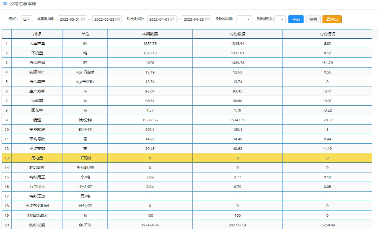Screen dimensions: 378x229
Task: Click the 2022-05-28 end date field
Action: pyautogui.click(x=107, y=19)
